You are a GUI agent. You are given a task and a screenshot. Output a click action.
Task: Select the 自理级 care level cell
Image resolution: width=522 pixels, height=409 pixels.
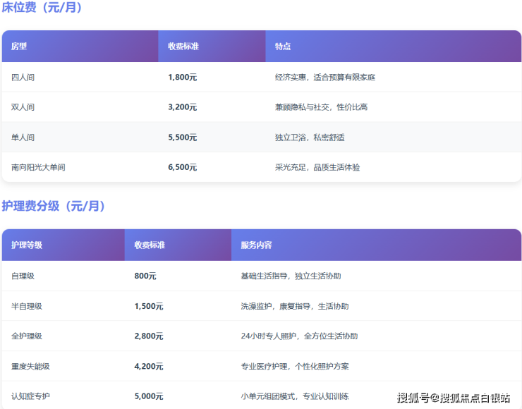tap(23, 276)
